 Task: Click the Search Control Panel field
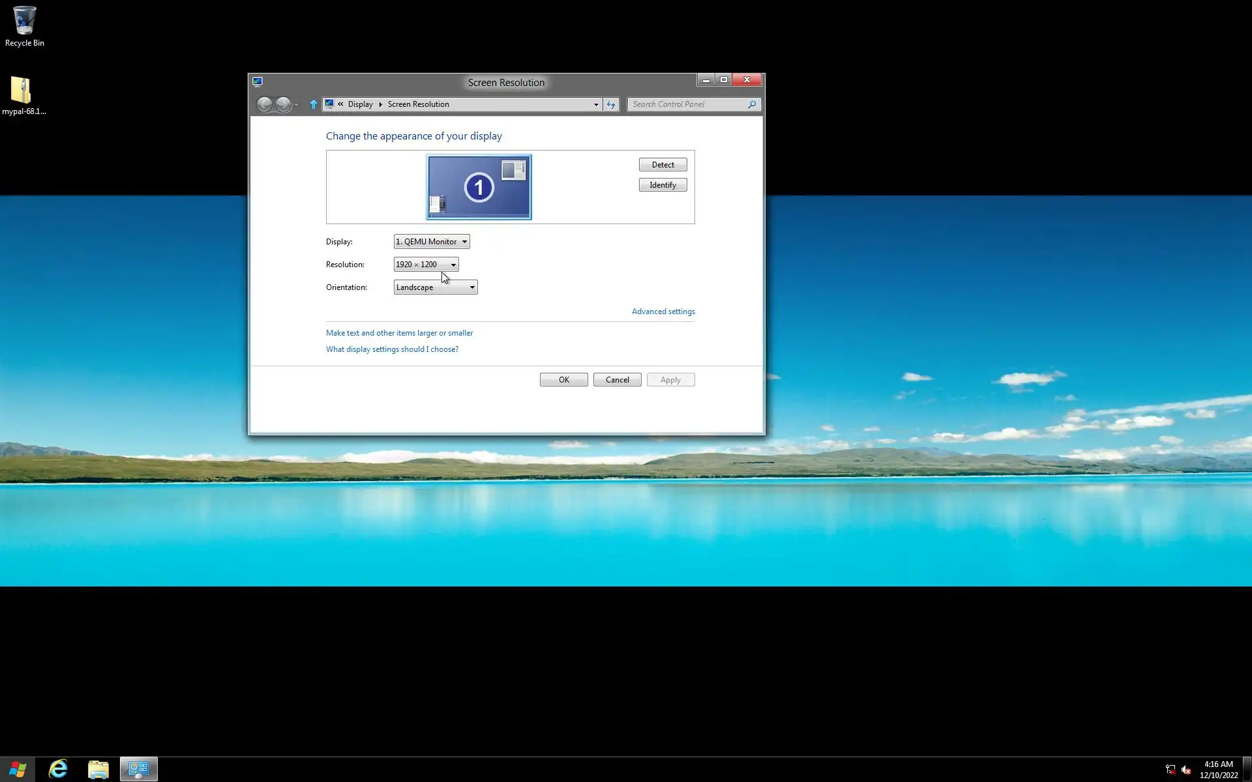pyautogui.click(x=685, y=104)
